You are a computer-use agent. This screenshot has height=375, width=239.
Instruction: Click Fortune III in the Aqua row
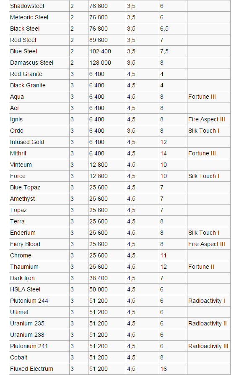[x=202, y=97]
